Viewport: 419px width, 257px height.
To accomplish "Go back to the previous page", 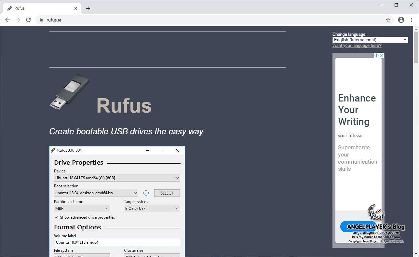I will coord(7,20).
